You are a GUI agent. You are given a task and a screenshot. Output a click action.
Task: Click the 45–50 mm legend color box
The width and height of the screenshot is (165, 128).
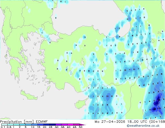77,125
